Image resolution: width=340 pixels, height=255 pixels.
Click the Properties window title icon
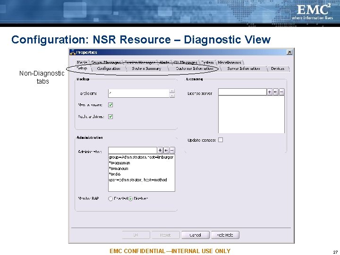coord(73,52)
